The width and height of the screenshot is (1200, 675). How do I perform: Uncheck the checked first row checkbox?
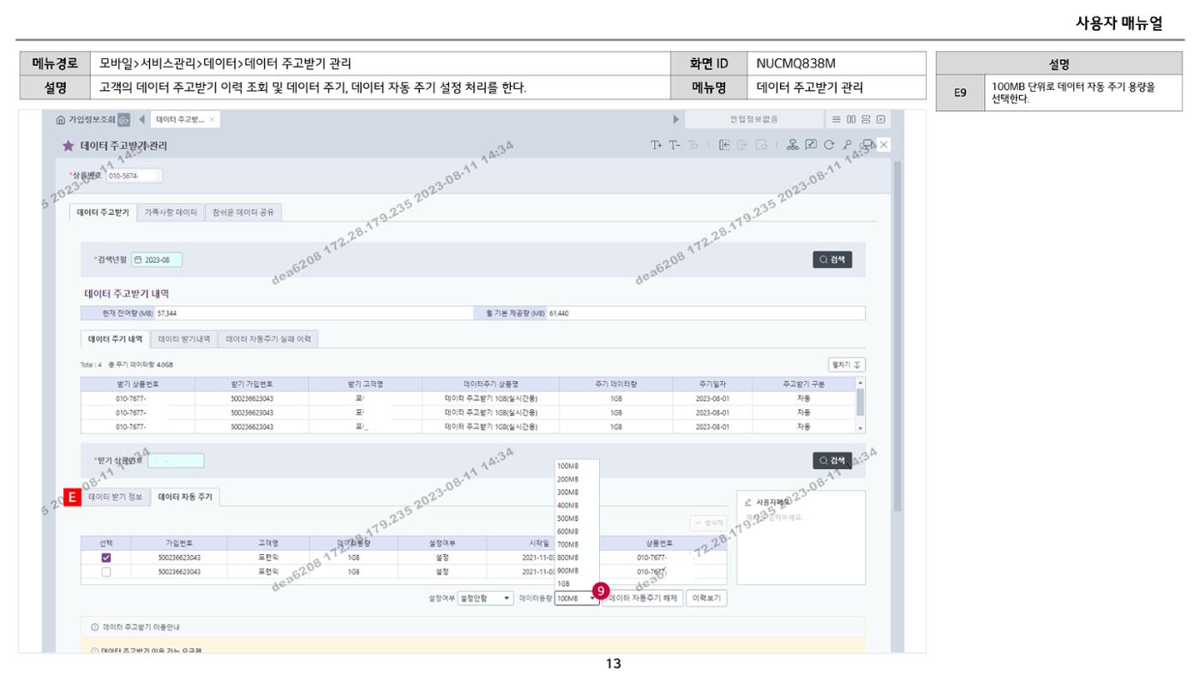pyautogui.click(x=106, y=557)
